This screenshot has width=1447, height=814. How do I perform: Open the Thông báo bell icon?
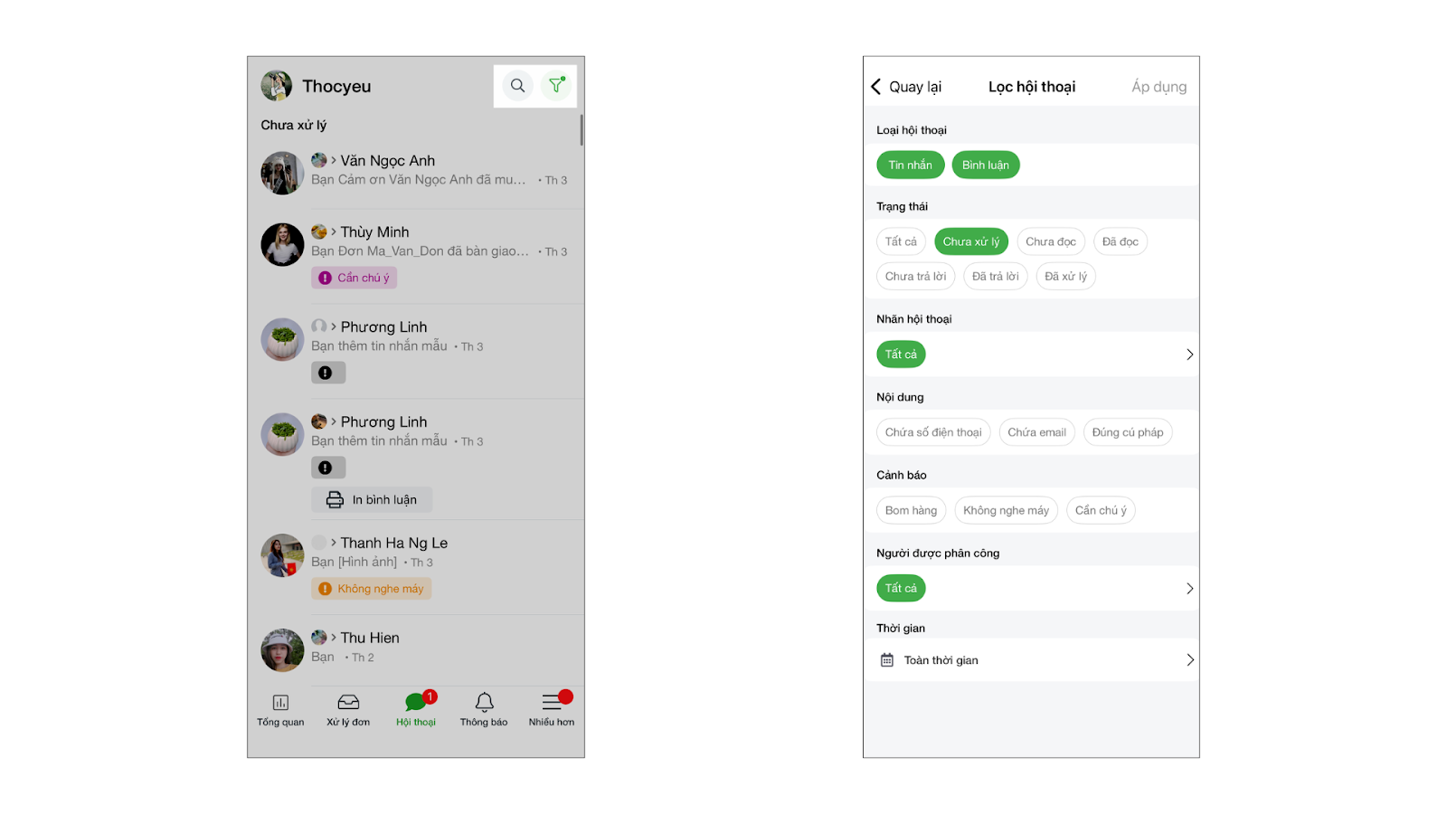(x=484, y=702)
